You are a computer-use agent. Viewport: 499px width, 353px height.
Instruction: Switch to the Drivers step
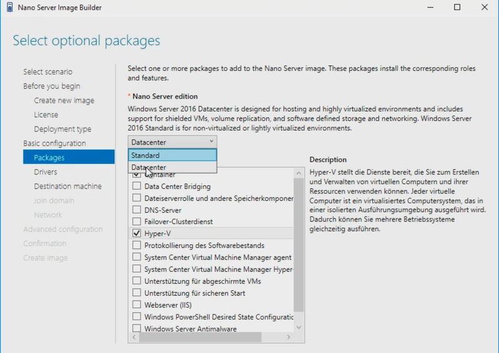[x=46, y=172]
